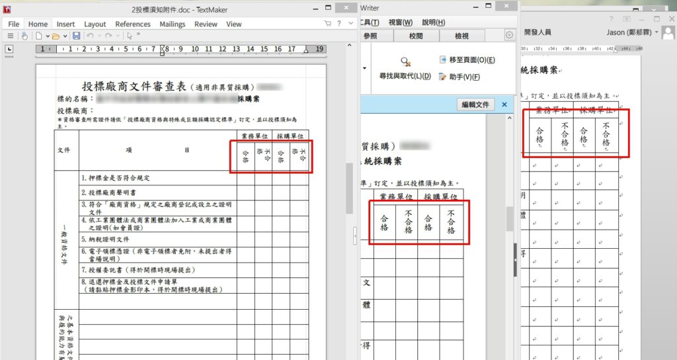Click the 業務單位 header cell in TextMaker
The image size is (677, 360).
click(x=255, y=136)
